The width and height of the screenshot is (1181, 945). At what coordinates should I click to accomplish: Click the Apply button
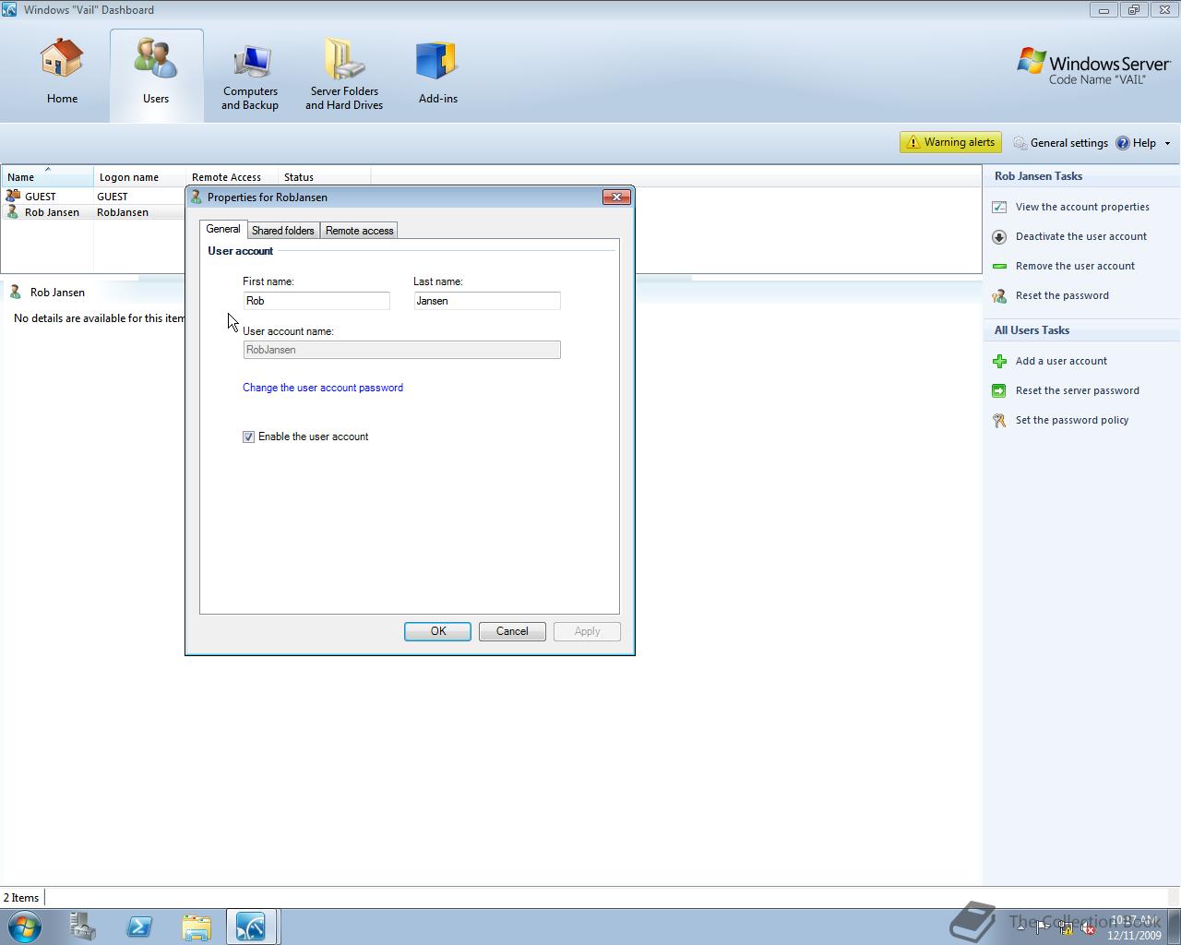click(587, 631)
